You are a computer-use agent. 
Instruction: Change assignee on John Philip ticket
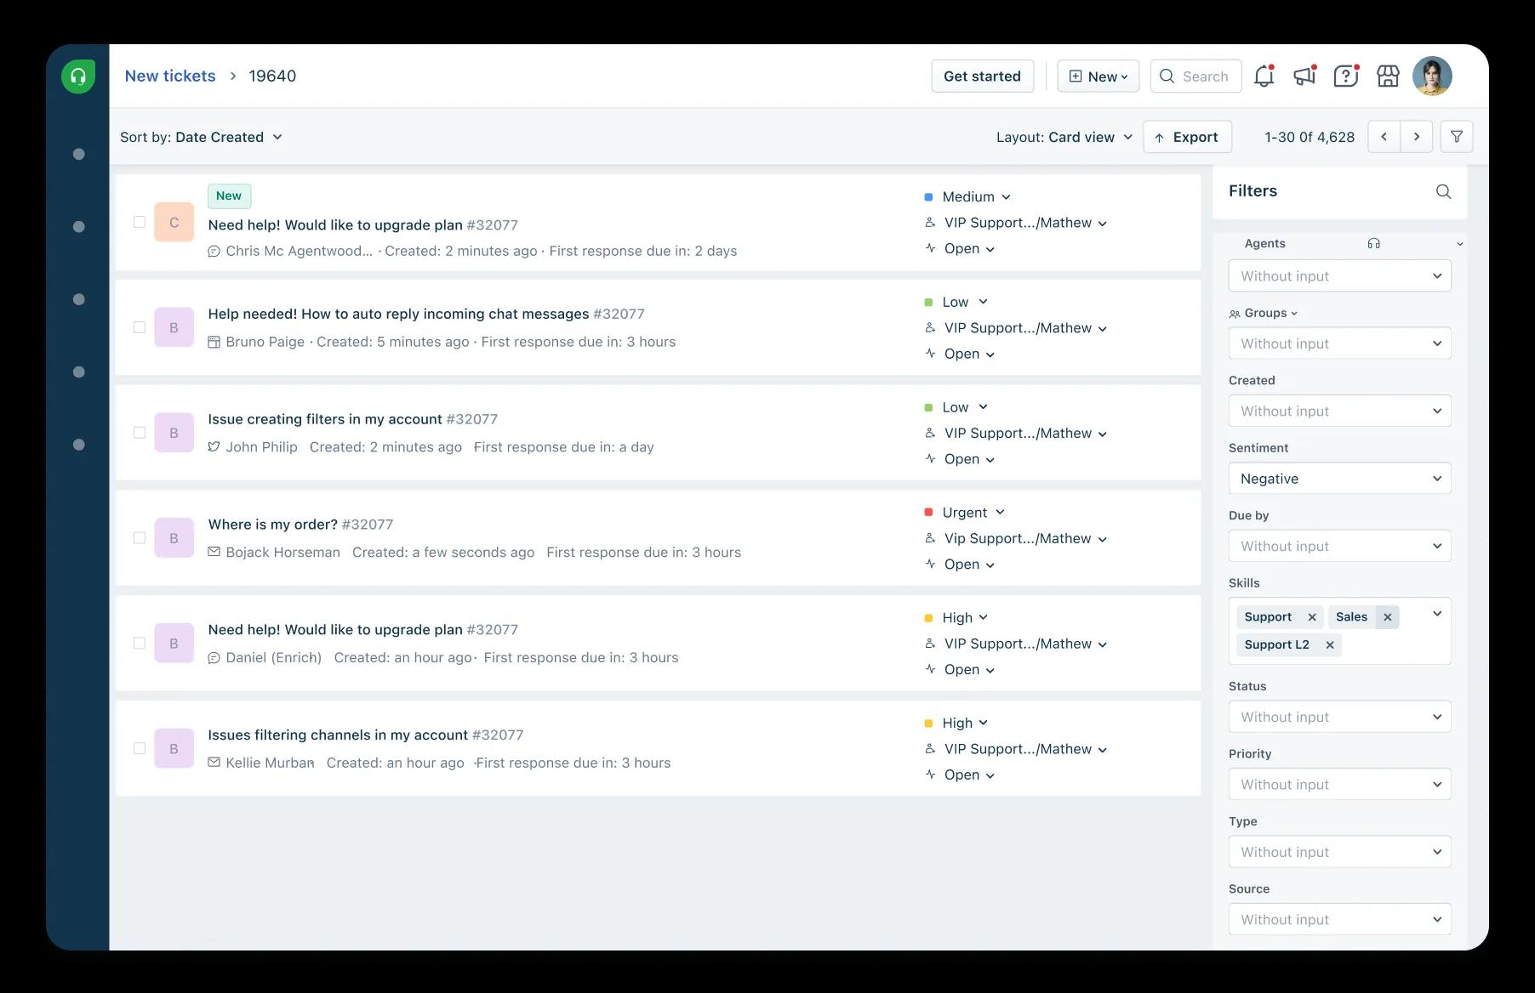[1016, 434]
